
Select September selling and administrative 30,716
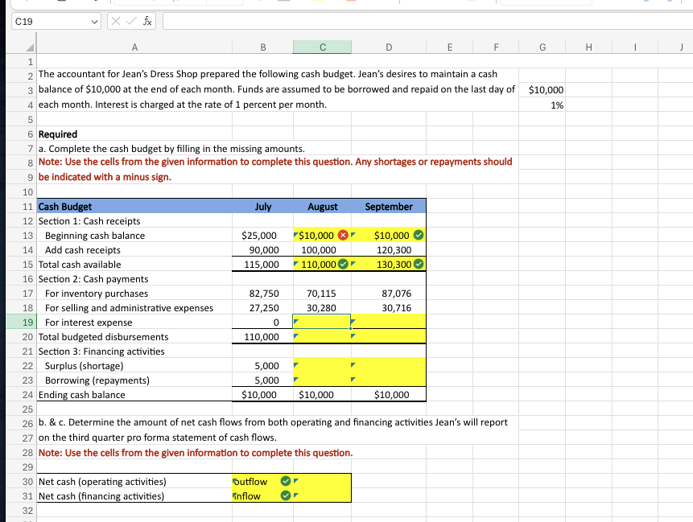click(x=389, y=308)
